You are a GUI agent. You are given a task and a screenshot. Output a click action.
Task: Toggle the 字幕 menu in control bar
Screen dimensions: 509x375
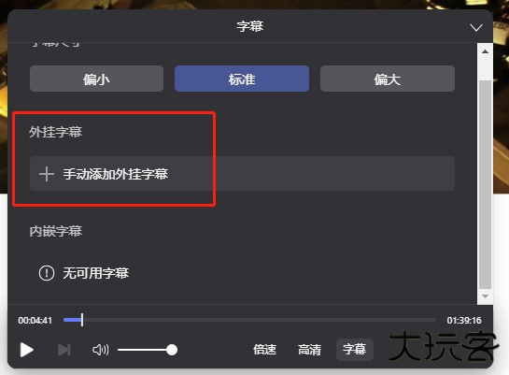(x=355, y=350)
